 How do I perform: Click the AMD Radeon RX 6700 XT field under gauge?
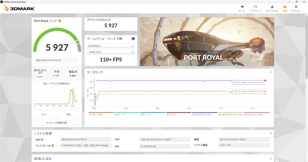[x=57, y=60]
